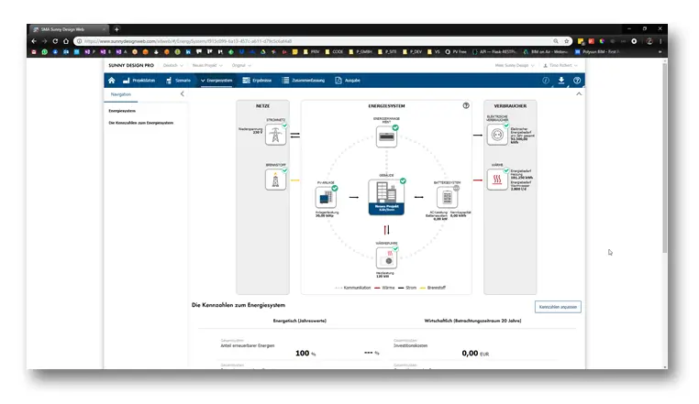
Task: Switch to SMA Sunny Design Web tab
Action: click(x=69, y=29)
